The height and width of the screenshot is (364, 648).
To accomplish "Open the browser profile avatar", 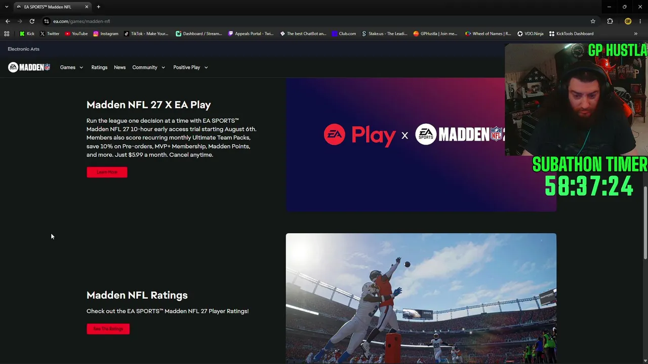I will 628,21.
